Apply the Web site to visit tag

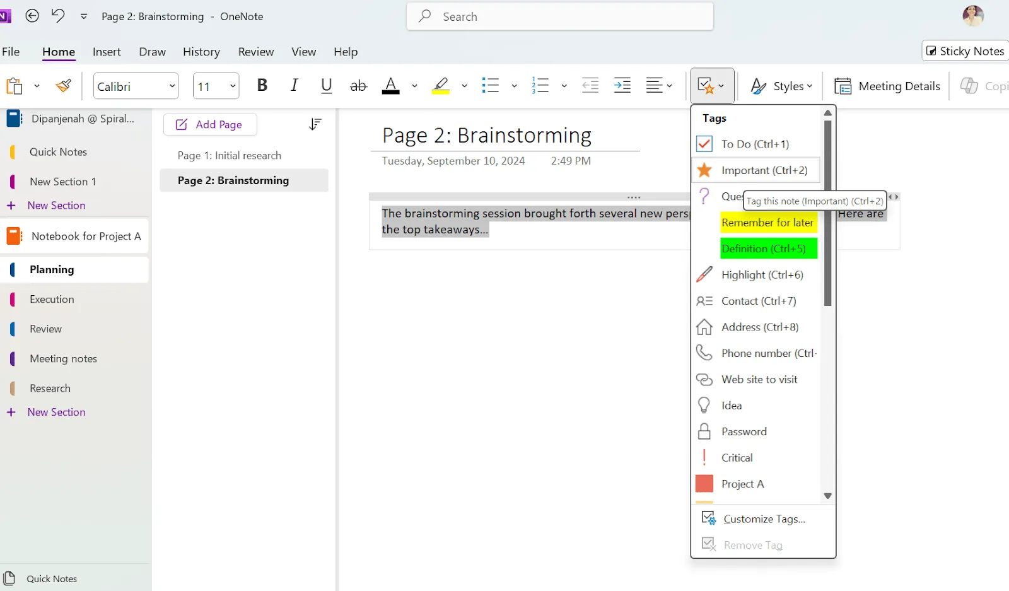coord(755,380)
